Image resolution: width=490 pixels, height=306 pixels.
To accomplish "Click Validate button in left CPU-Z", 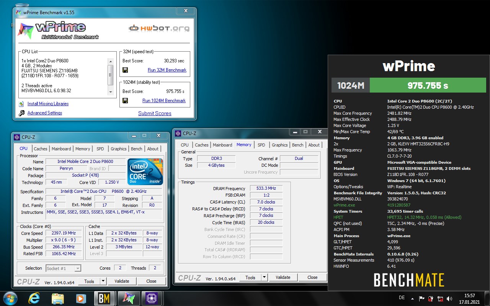I will pyautogui.click(x=122, y=281).
